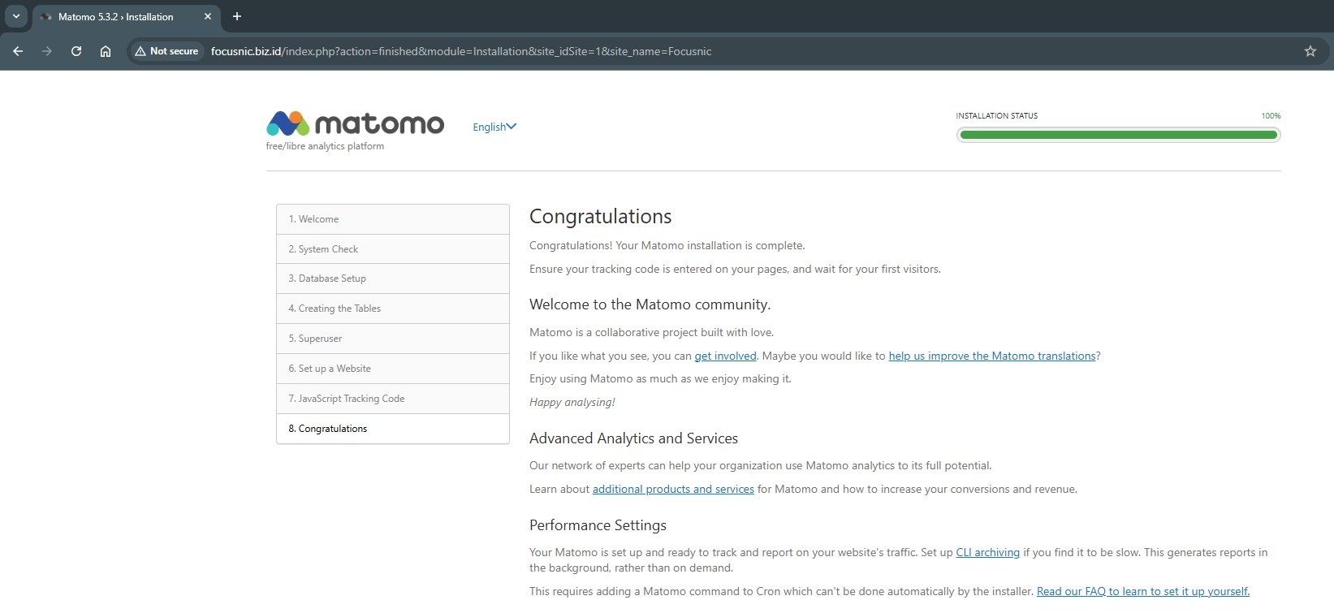Open the get involved link

[725, 356]
